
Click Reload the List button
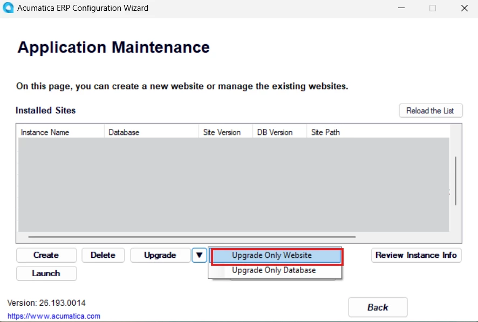coord(431,111)
